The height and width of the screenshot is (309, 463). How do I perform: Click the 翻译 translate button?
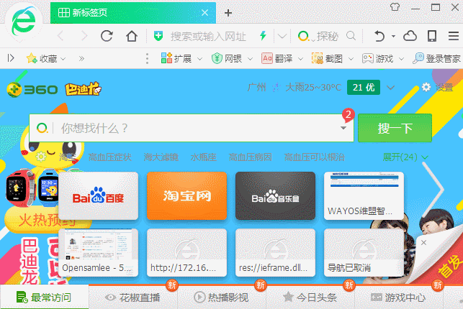(x=277, y=58)
